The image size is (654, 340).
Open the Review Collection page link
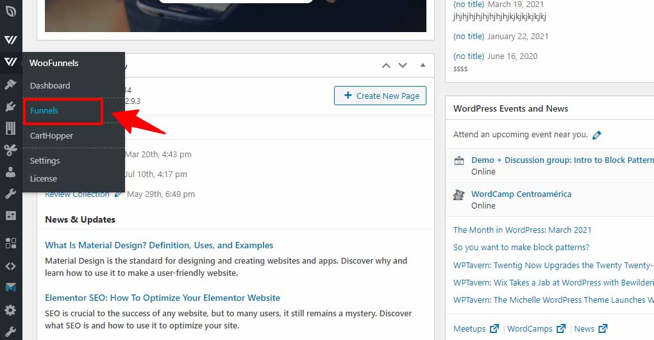click(x=77, y=195)
